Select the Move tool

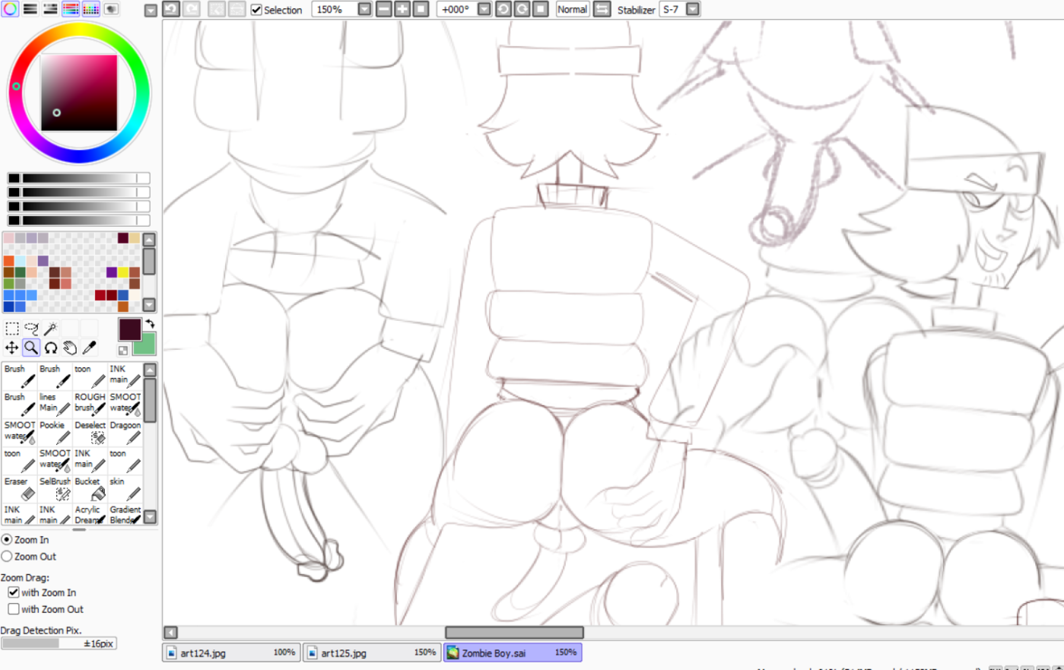12,348
